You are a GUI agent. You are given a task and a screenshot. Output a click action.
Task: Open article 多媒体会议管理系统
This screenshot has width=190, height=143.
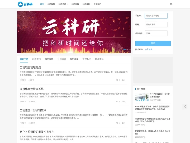pos(32,89)
